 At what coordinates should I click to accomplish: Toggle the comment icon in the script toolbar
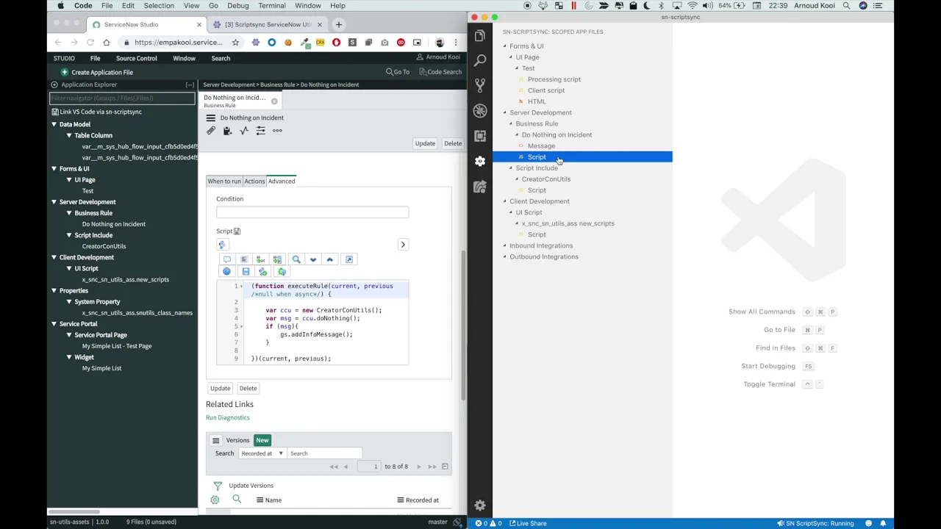coord(226,259)
